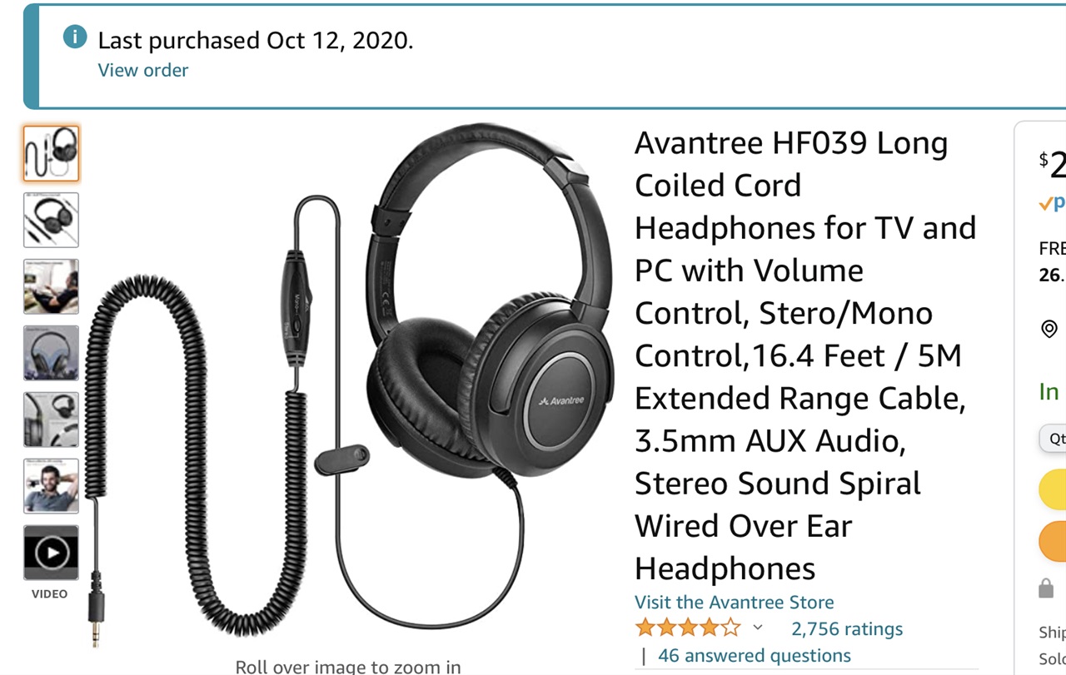
Task: Open the 2,756 ratings link
Action: click(x=846, y=628)
